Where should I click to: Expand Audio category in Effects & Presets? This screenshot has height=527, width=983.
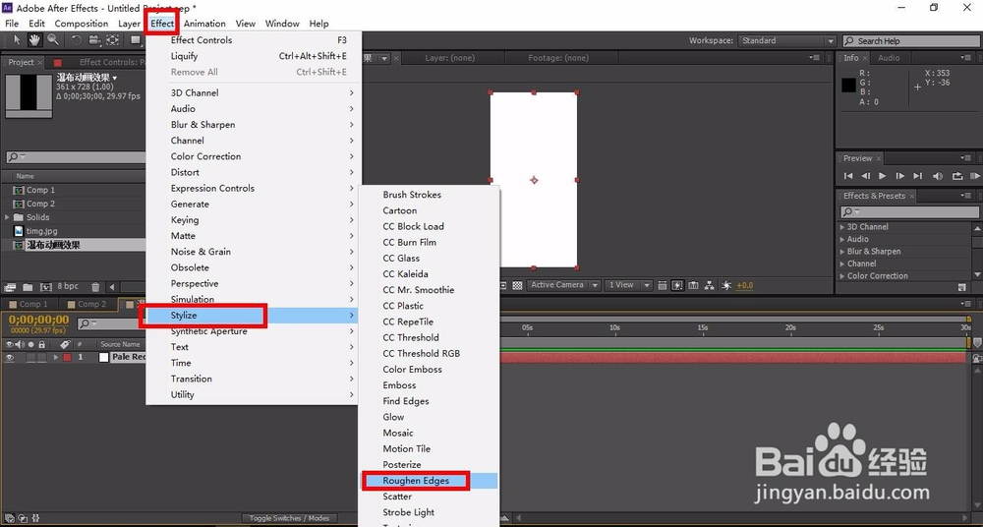click(x=842, y=239)
